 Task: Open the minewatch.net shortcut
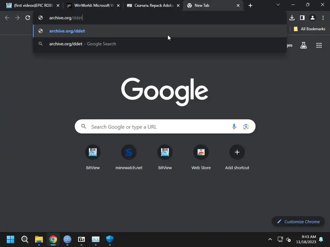129,157
